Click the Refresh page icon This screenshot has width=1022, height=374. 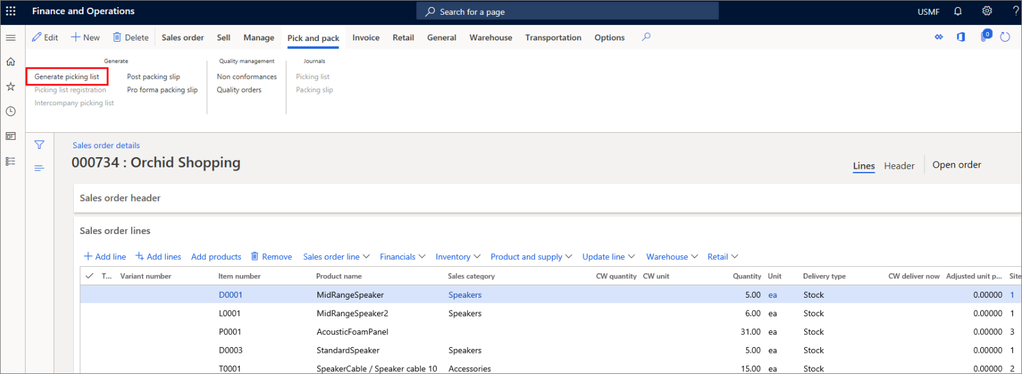coord(1005,37)
